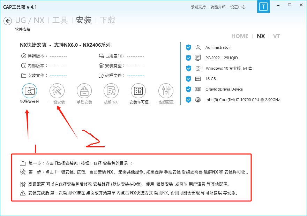Click the shield icon beside Administrator
Screen dimensions: 307x216
pos(188,47)
